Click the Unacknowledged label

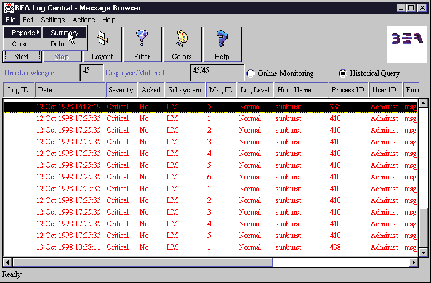(30, 73)
